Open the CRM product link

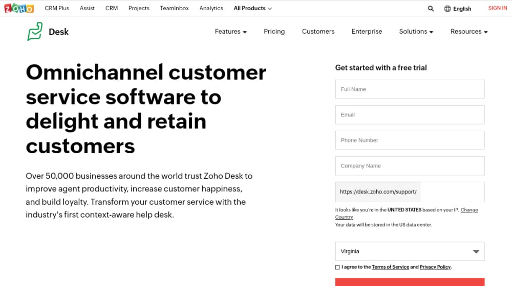[x=111, y=8]
